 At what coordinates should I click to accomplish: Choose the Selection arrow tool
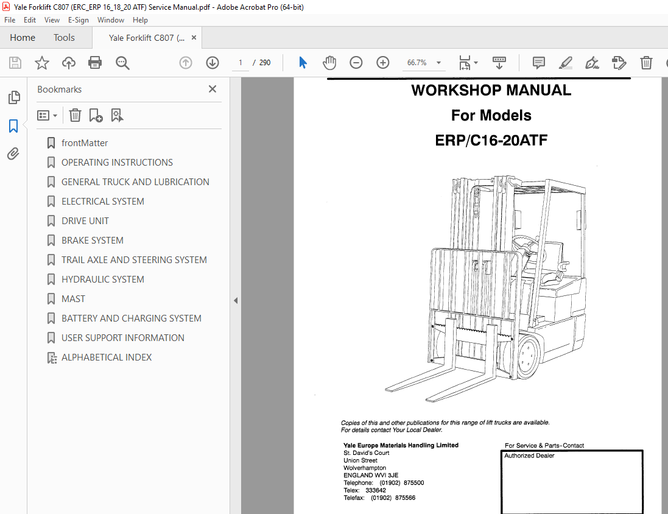(x=303, y=63)
